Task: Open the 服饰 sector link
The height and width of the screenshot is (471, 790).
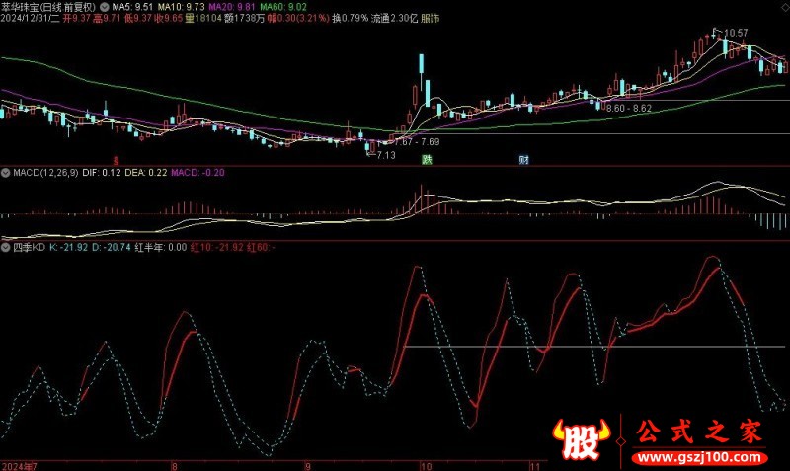Action: 430,19
